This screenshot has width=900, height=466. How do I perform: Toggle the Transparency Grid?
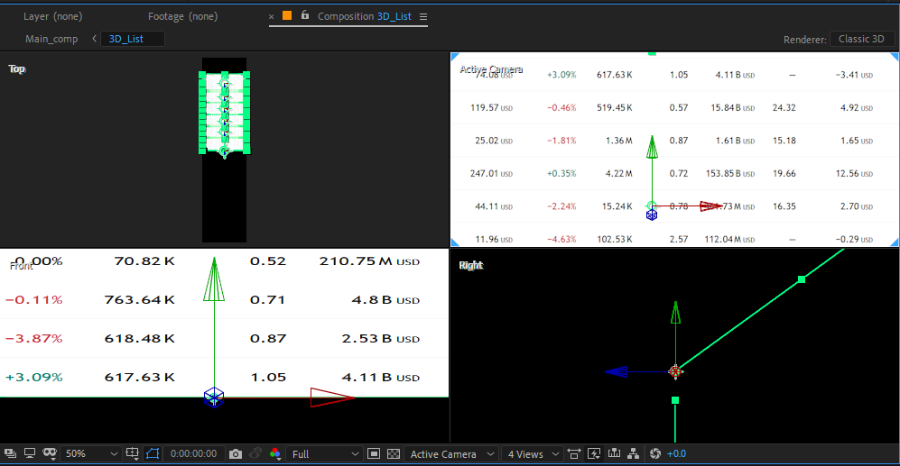[394, 454]
